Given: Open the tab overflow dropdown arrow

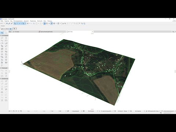Looking at the screenshot, I should click(x=92, y=32).
